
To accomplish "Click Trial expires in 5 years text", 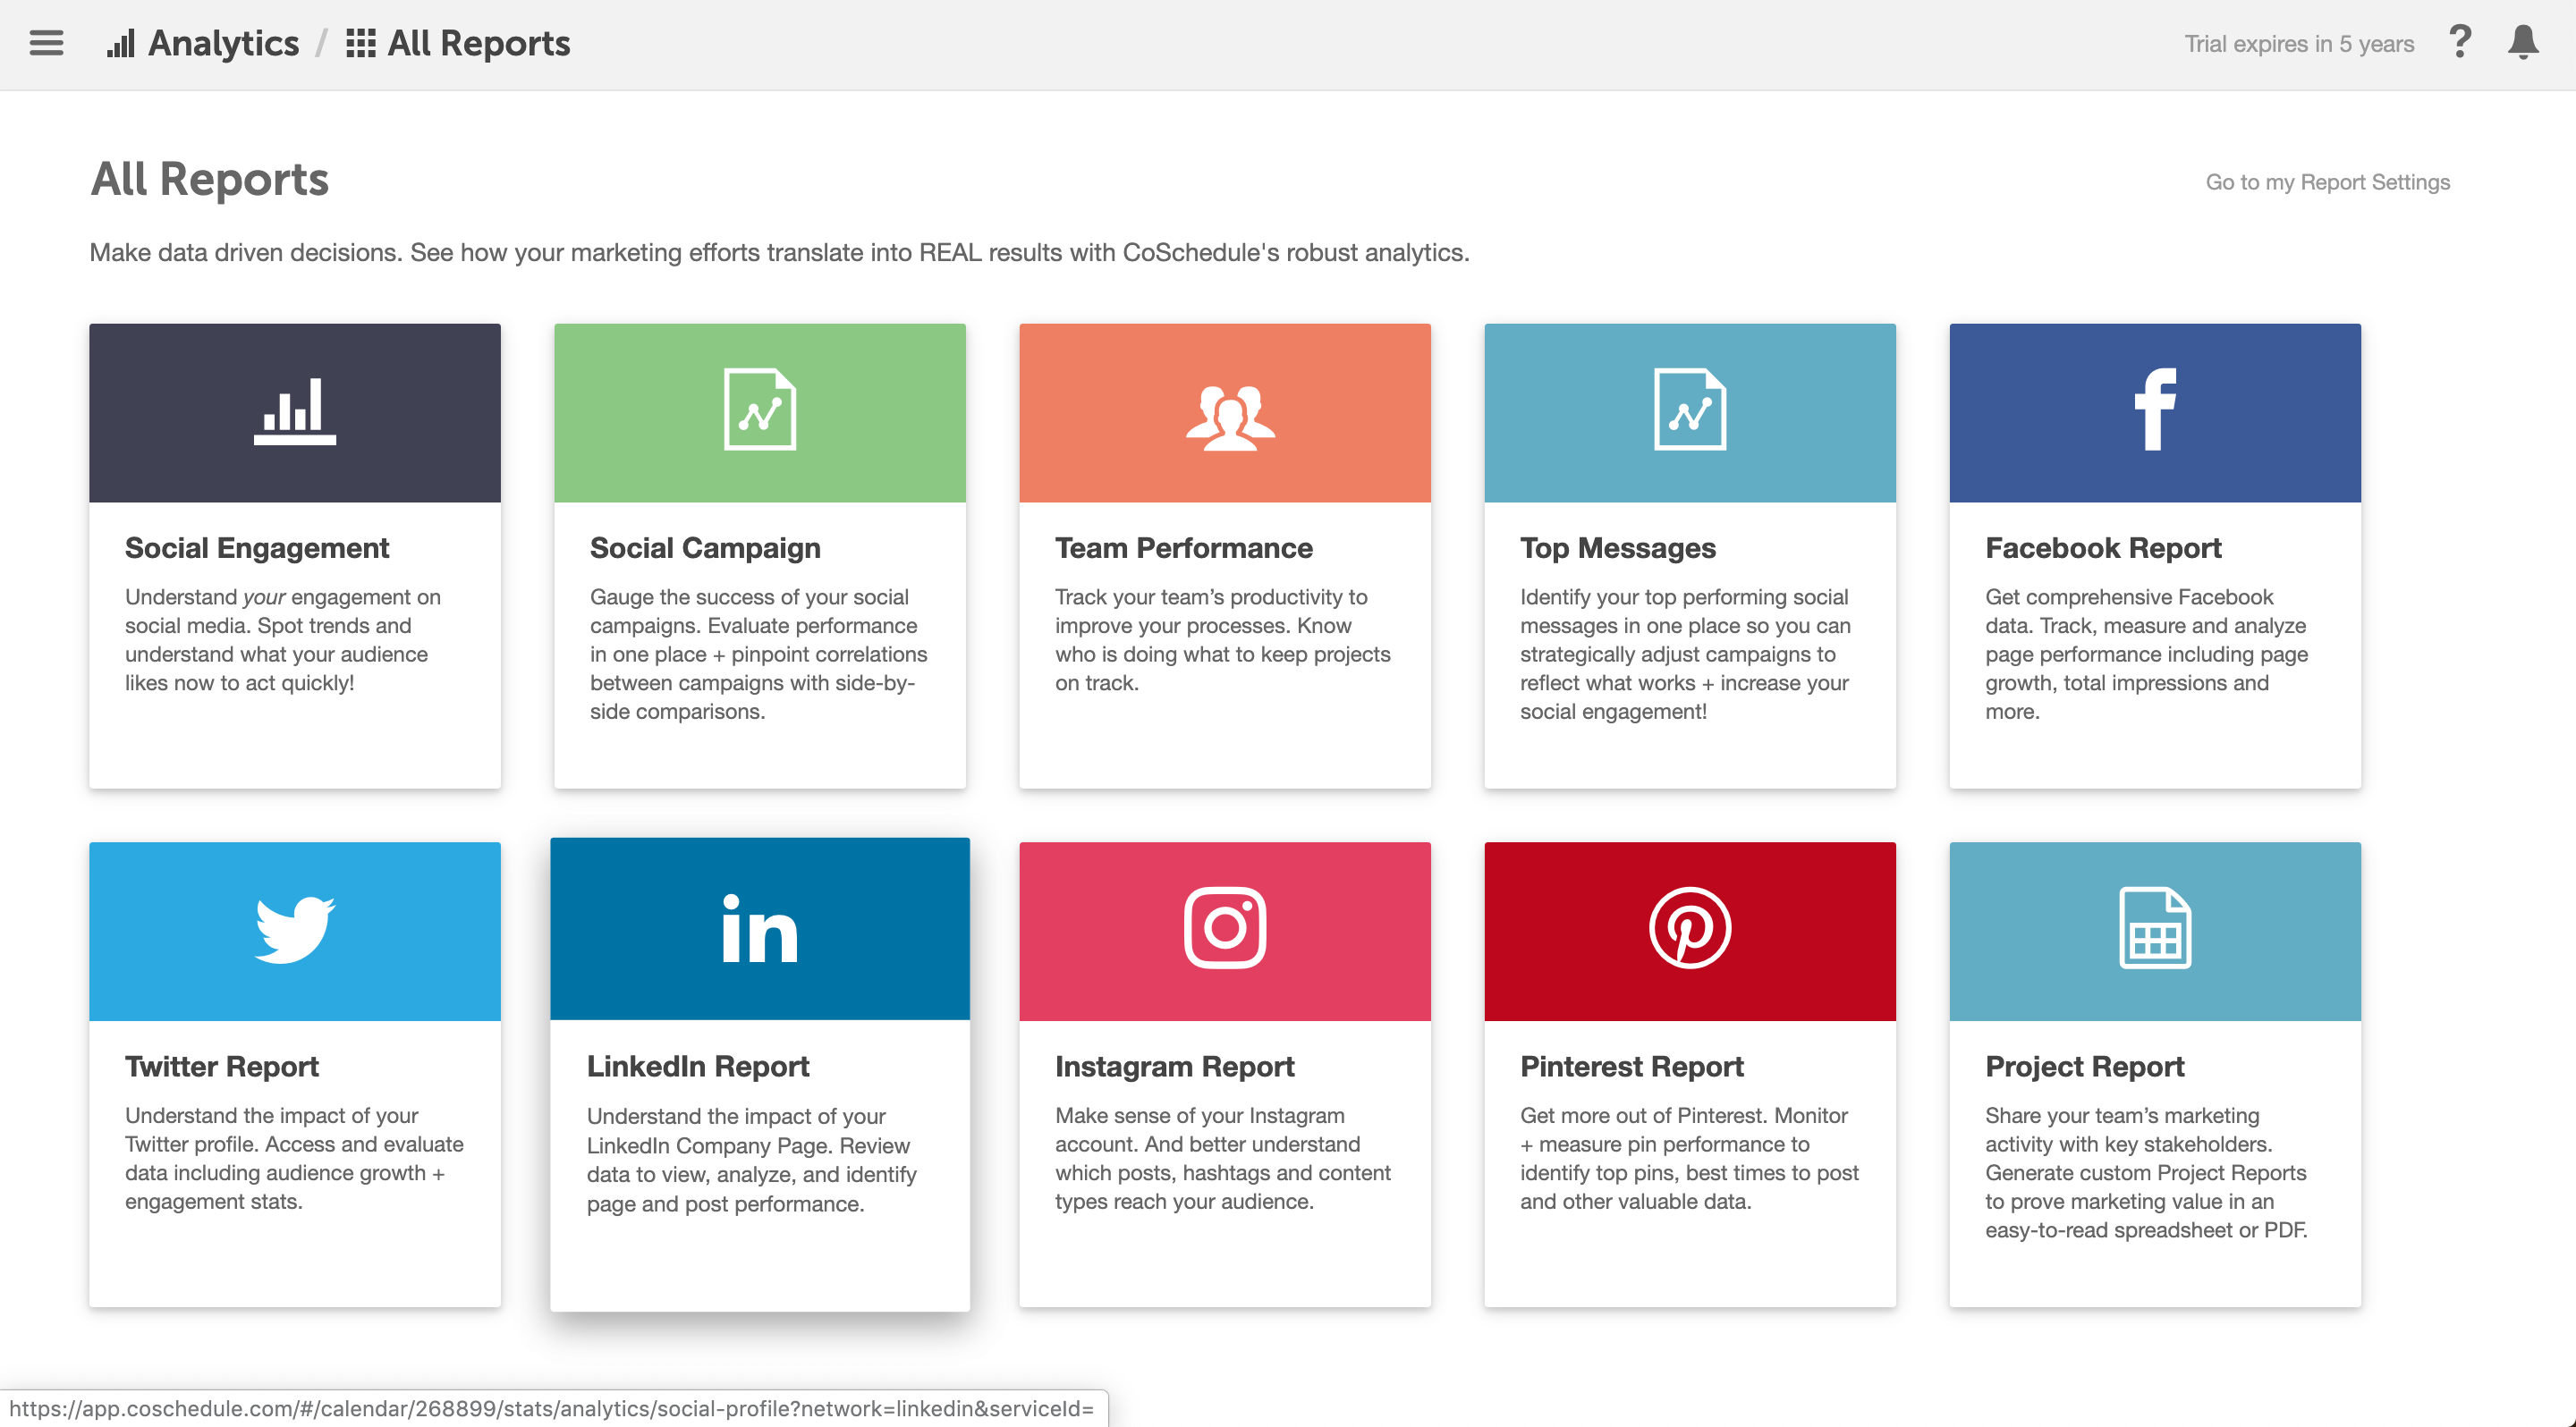I will point(2299,44).
